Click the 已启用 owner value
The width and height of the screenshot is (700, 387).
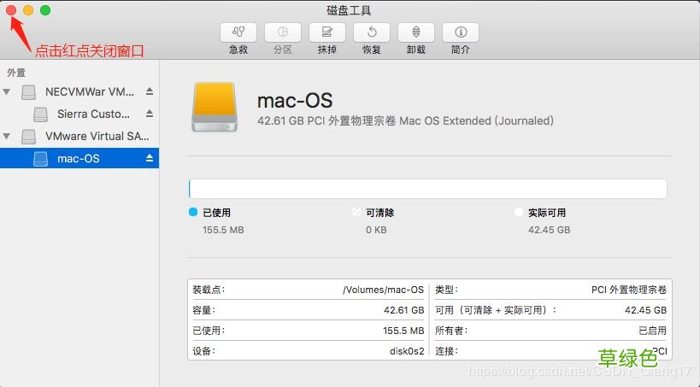click(x=652, y=331)
